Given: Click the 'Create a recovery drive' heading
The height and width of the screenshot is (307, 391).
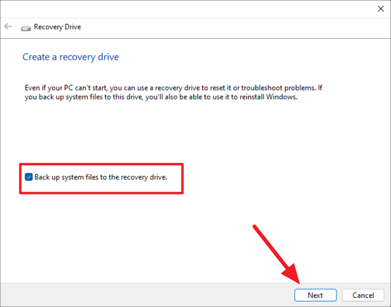Looking at the screenshot, I should pyautogui.click(x=71, y=57).
